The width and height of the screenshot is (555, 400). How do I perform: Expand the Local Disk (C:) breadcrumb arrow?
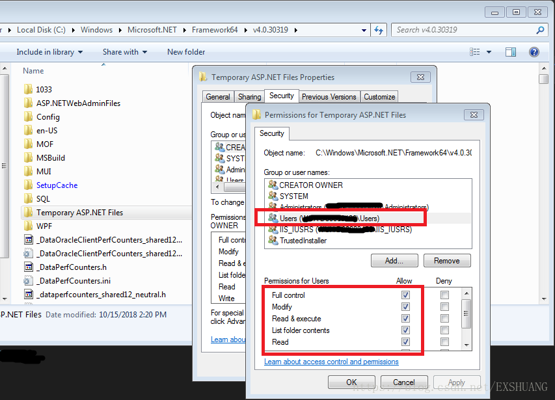point(74,30)
